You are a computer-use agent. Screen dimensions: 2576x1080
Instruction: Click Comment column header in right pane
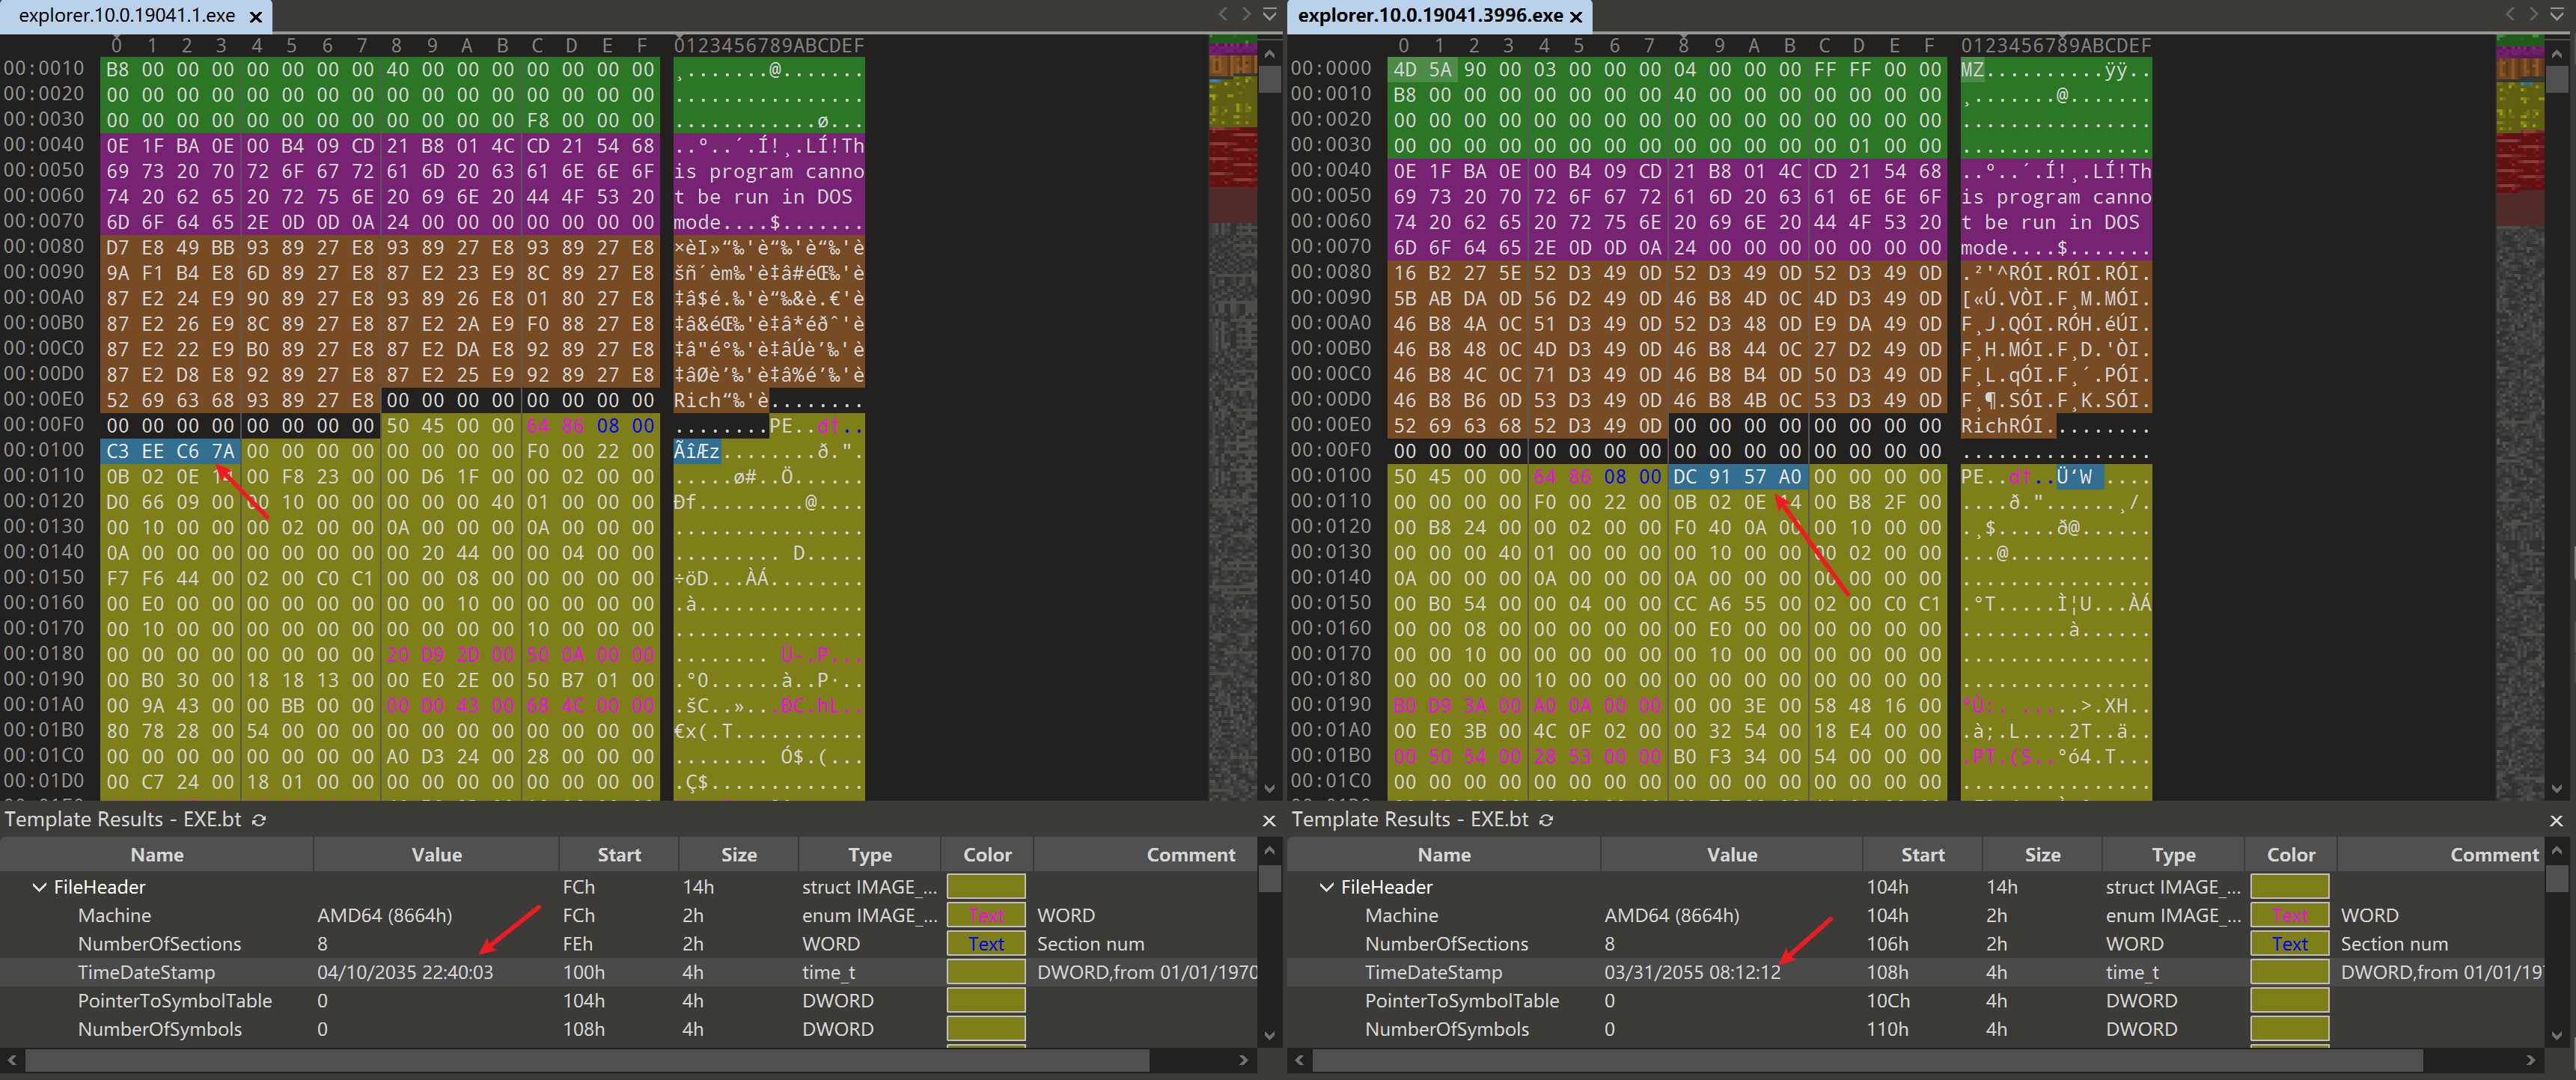[2442, 855]
